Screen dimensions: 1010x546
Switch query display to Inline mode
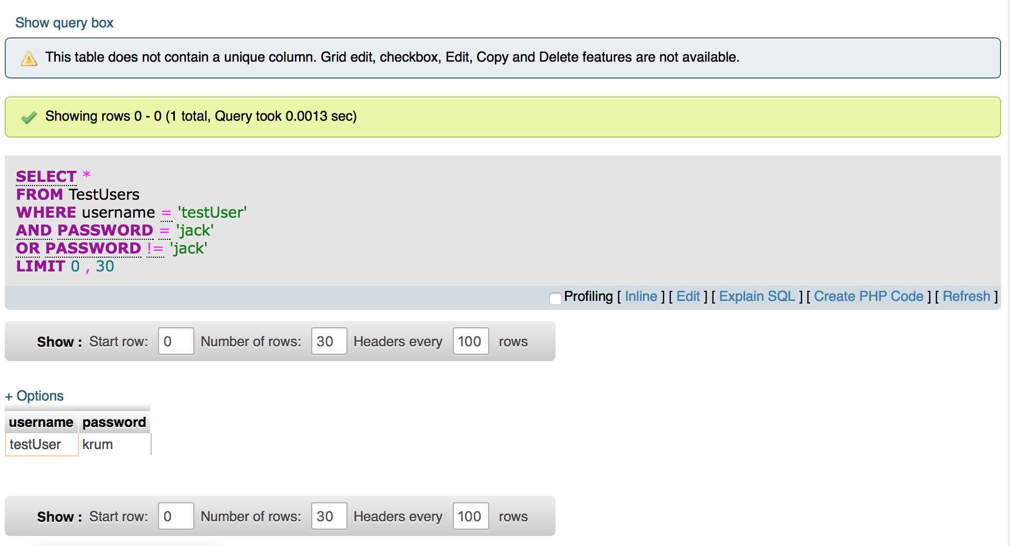click(x=640, y=296)
